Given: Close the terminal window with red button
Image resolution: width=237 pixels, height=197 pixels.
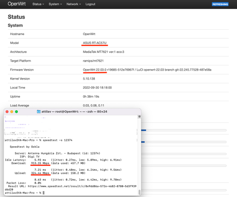Looking at the screenshot, I should (7, 112).
